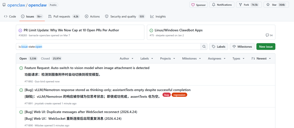Image resolution: width=294 pixels, height=128 pixels.
Task: Click the search magnifier icon button
Action: click(x=204, y=47)
